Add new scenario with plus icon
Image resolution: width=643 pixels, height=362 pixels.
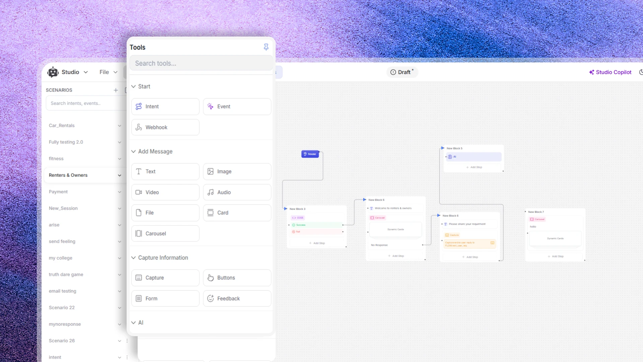[116, 90]
